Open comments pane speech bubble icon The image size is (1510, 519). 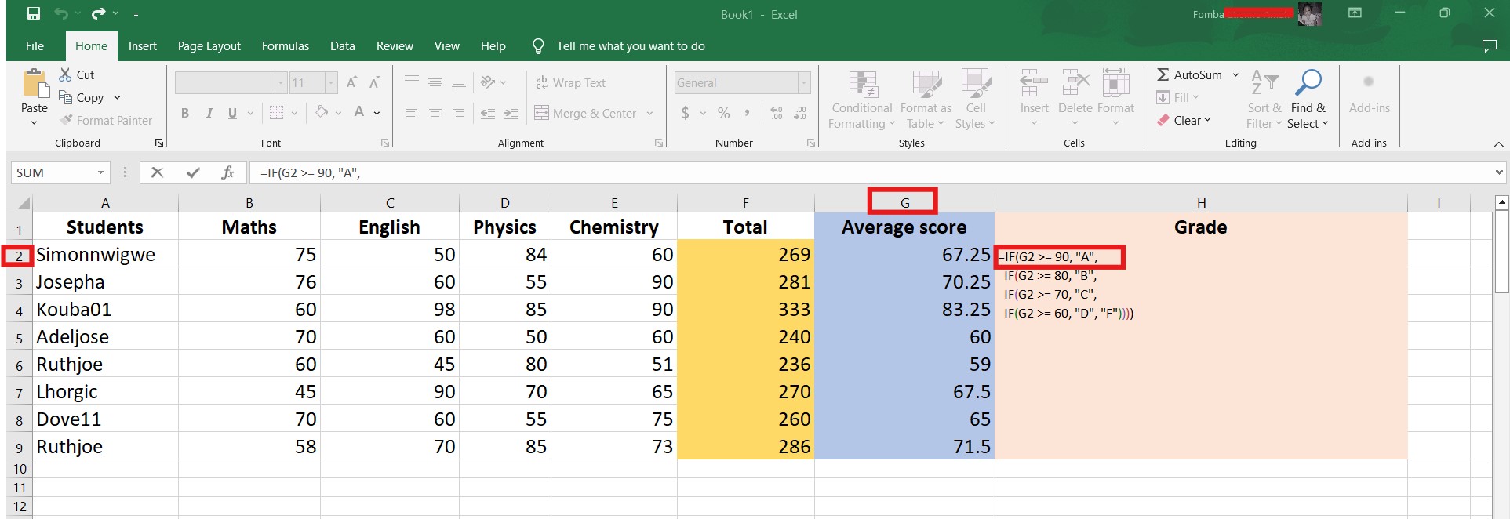coord(1489,46)
